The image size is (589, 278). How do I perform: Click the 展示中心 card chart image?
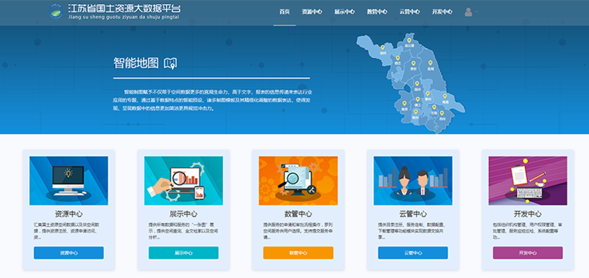pos(183,180)
